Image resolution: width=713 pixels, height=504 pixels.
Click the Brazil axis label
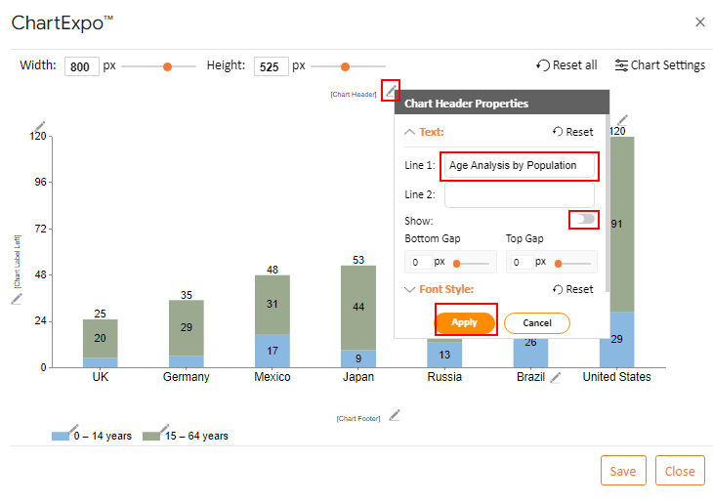[530, 377]
